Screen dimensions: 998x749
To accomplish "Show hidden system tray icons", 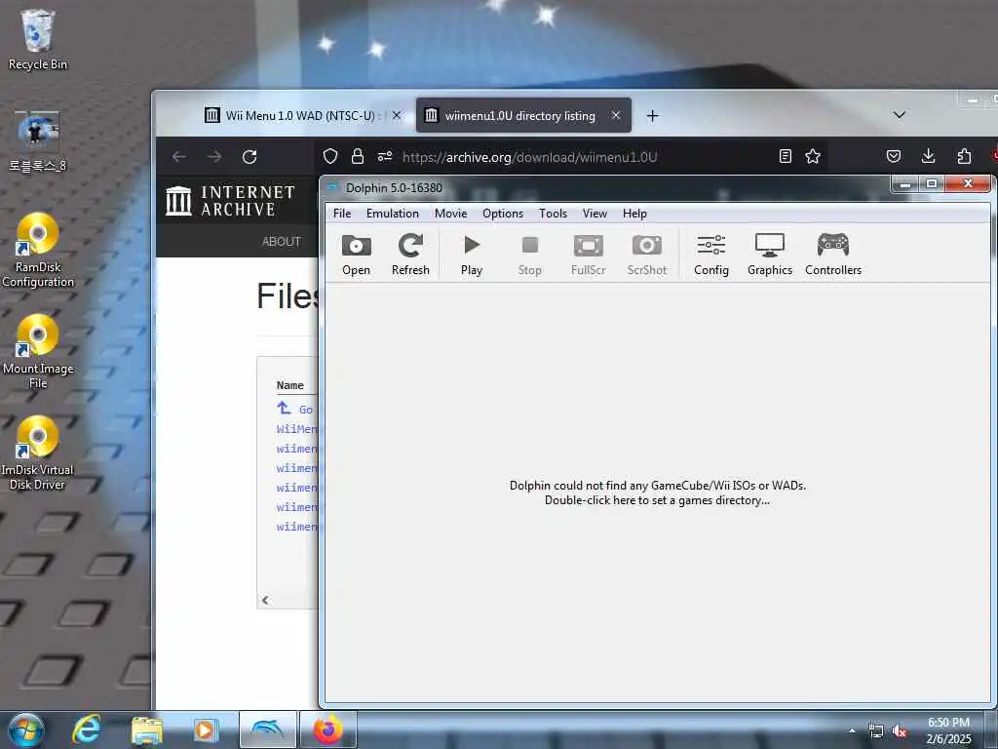I will [852, 730].
